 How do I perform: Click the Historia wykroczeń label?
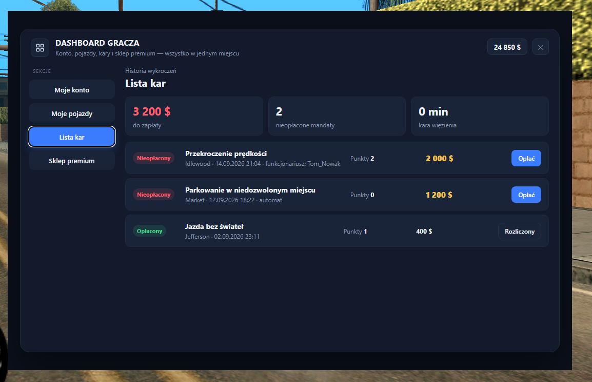151,71
